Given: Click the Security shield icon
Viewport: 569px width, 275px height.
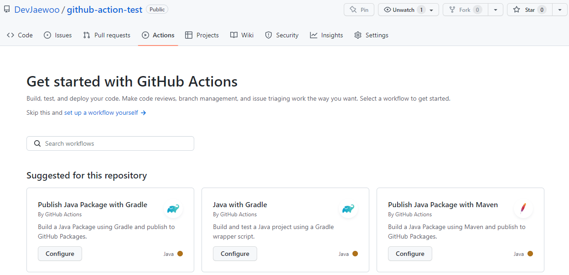Looking at the screenshot, I should 269,35.
